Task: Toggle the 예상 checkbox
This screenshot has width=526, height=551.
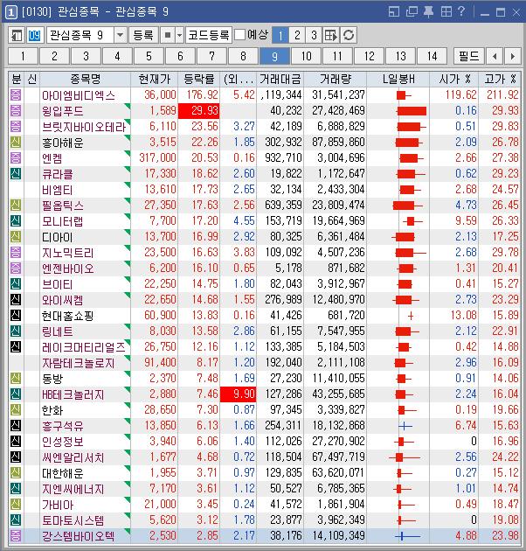Action: click(239, 35)
